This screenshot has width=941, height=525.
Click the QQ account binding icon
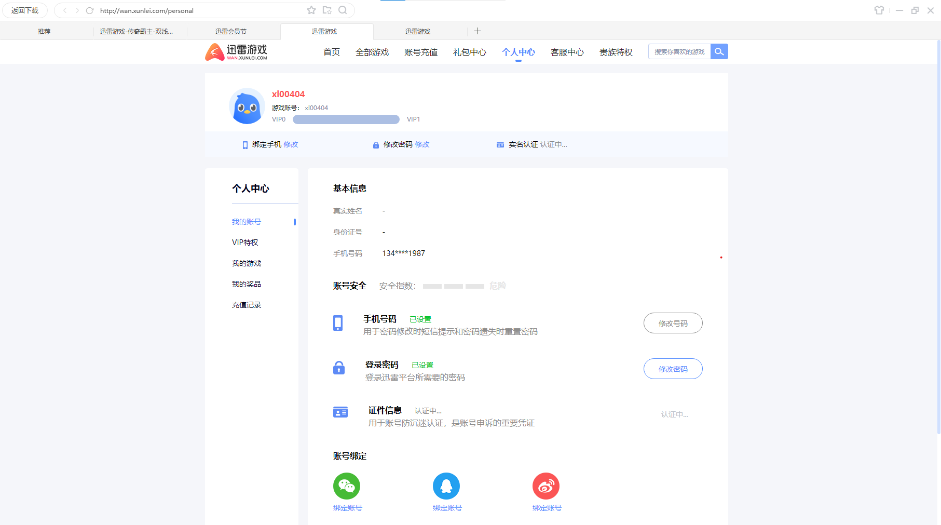point(446,486)
